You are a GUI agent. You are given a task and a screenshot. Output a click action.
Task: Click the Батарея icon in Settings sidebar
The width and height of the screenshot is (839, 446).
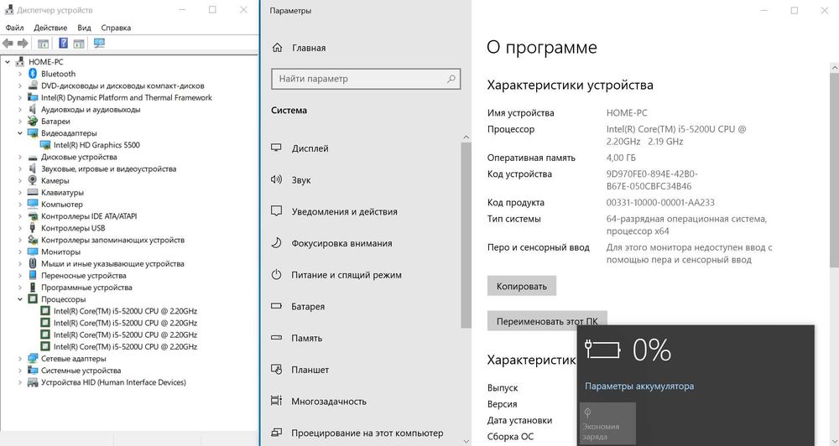coord(276,306)
